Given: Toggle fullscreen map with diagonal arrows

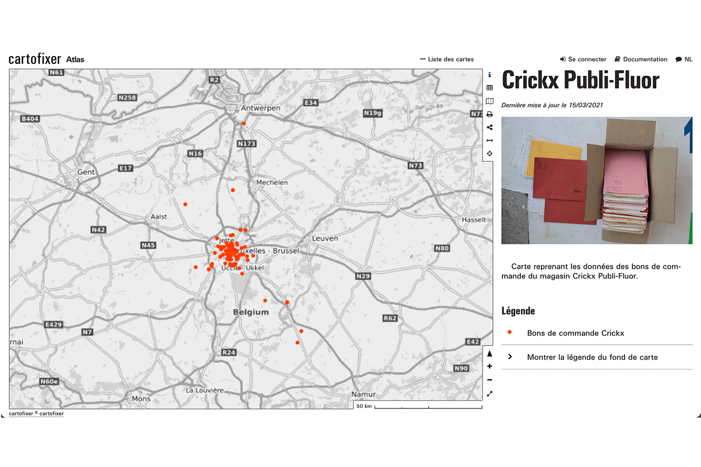Looking at the screenshot, I should (x=489, y=393).
